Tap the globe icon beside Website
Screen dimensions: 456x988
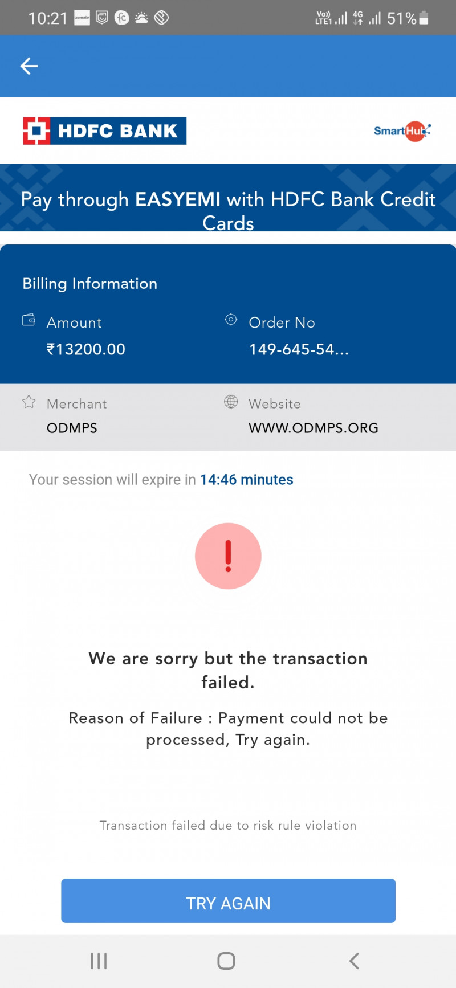231,402
